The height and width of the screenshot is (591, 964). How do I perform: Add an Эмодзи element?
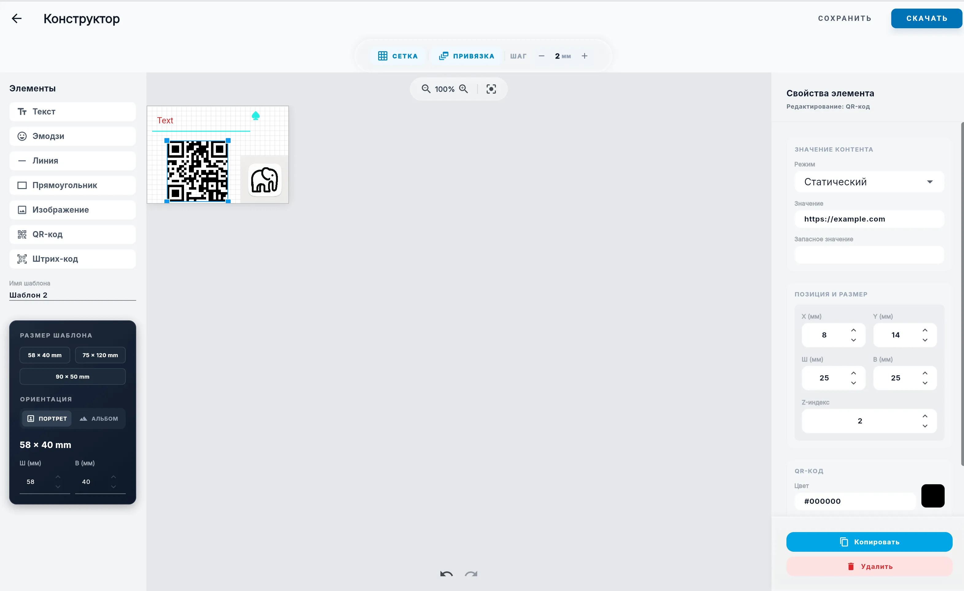click(72, 136)
